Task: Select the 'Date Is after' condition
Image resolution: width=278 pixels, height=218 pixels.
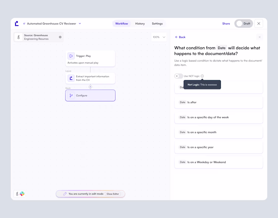Action: (x=218, y=102)
